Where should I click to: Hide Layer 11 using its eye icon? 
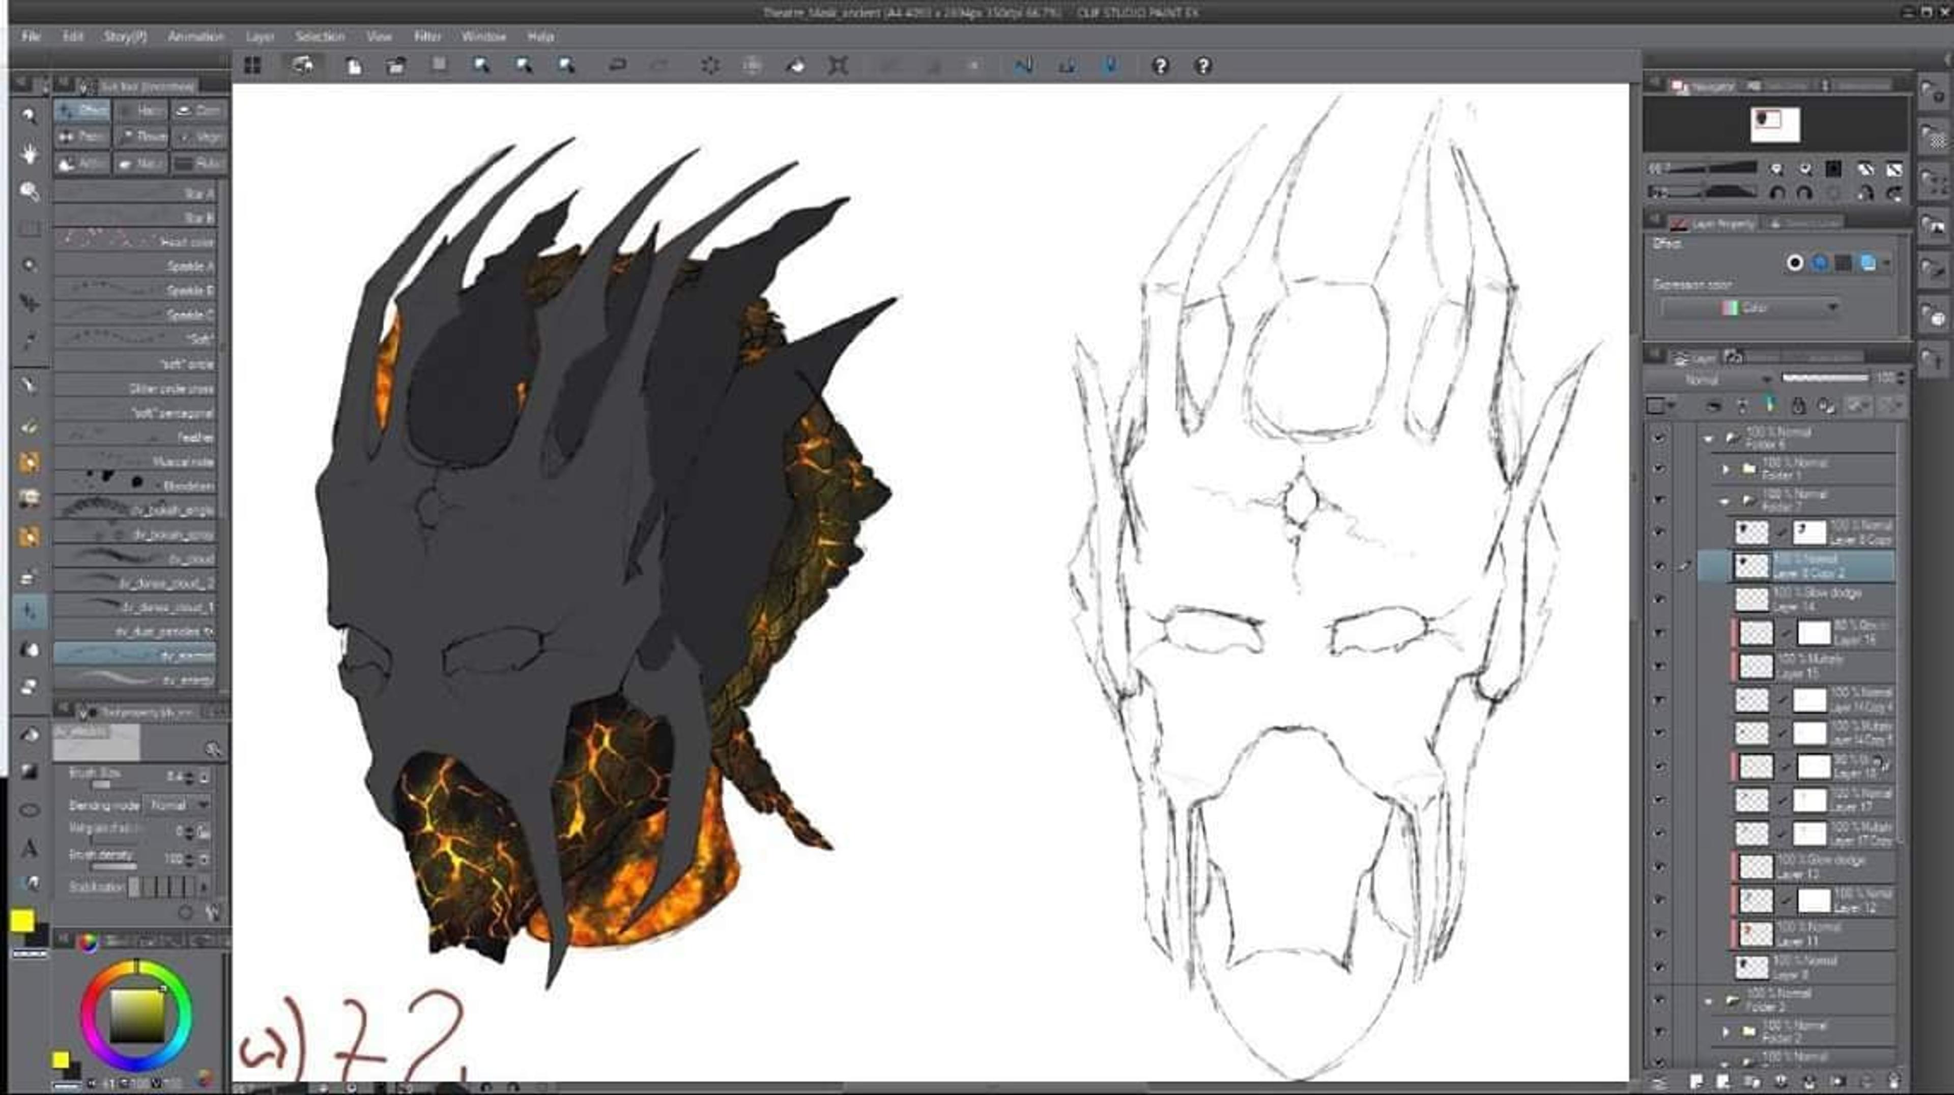pos(1658,934)
